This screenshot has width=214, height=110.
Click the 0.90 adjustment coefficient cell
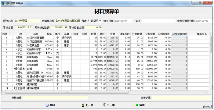tap(125, 61)
